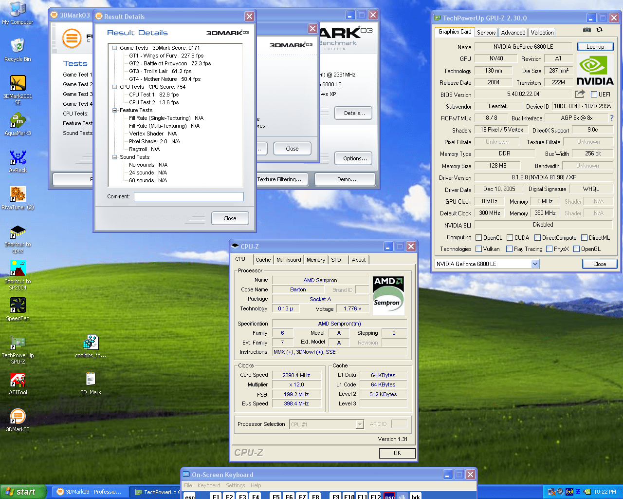This screenshot has height=499, width=623.
Task: Click the Comment input field
Action: tap(189, 196)
